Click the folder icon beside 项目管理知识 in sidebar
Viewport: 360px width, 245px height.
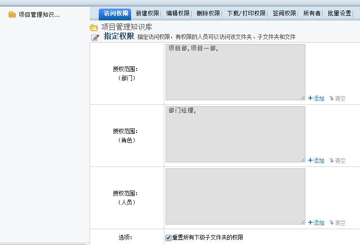point(12,15)
